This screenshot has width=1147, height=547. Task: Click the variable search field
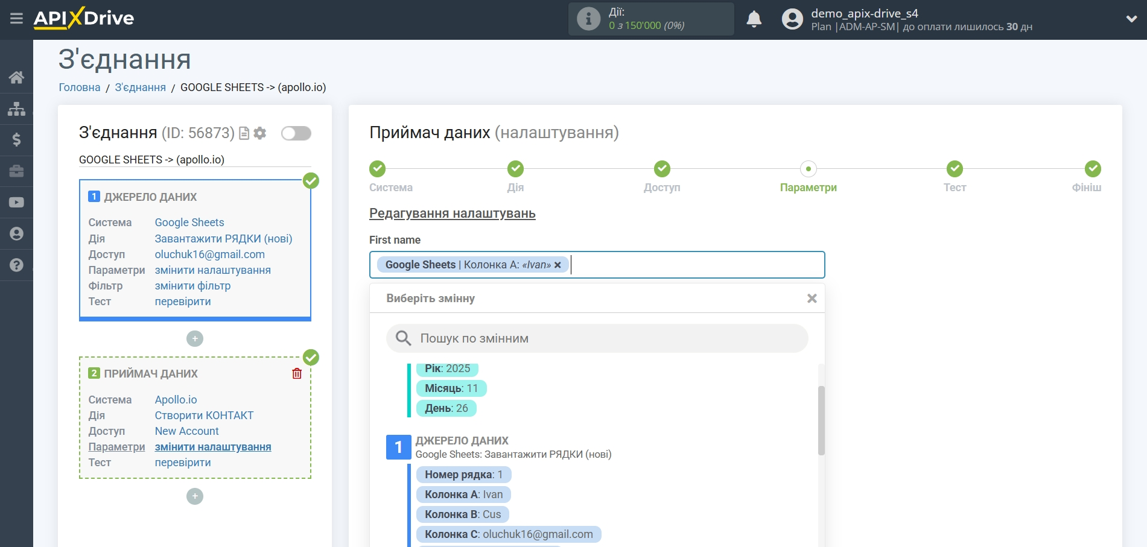(597, 338)
